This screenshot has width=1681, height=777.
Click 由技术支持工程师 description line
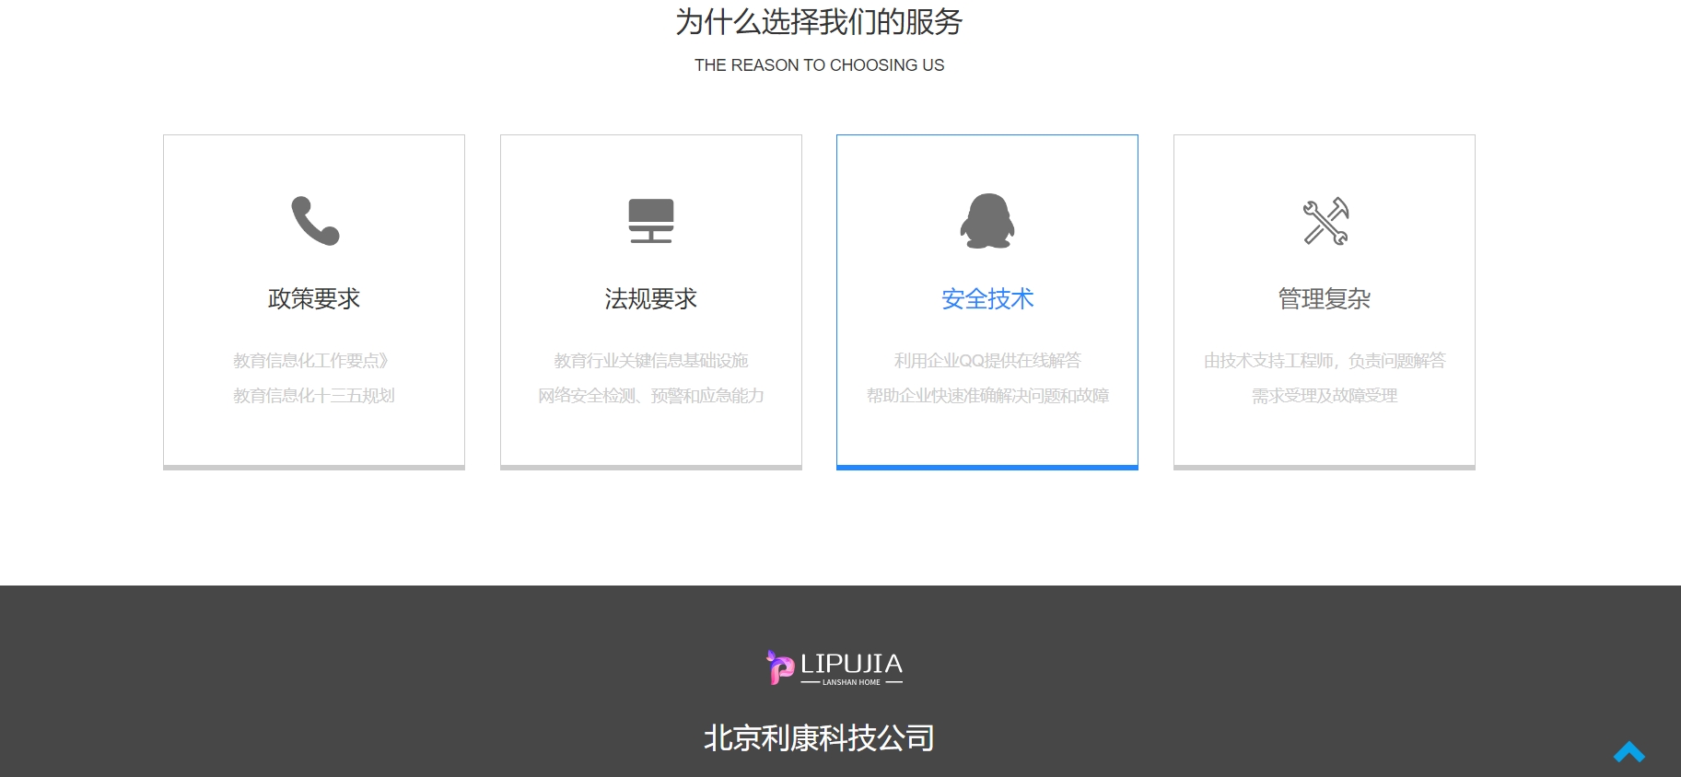1324,361
